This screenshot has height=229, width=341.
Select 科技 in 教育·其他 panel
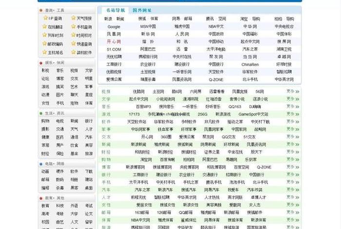pyautogui.click(x=60, y=206)
